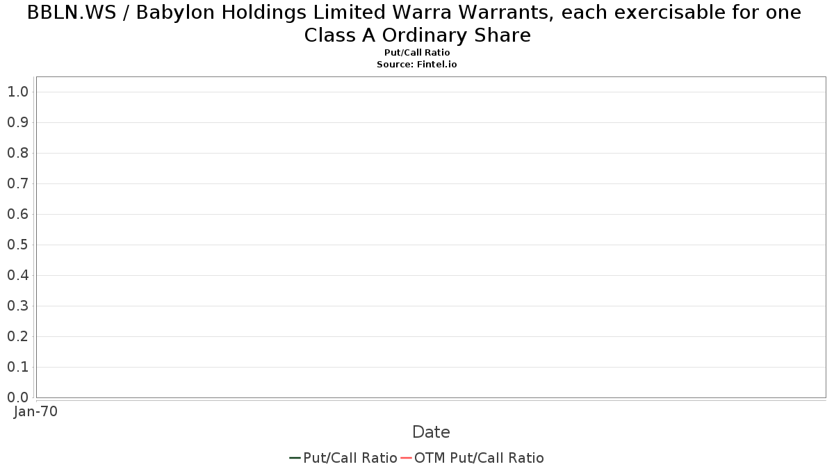The image size is (834, 469).
Task: Click the red OTM Put/Call Ratio line swatch
Action: click(407, 458)
